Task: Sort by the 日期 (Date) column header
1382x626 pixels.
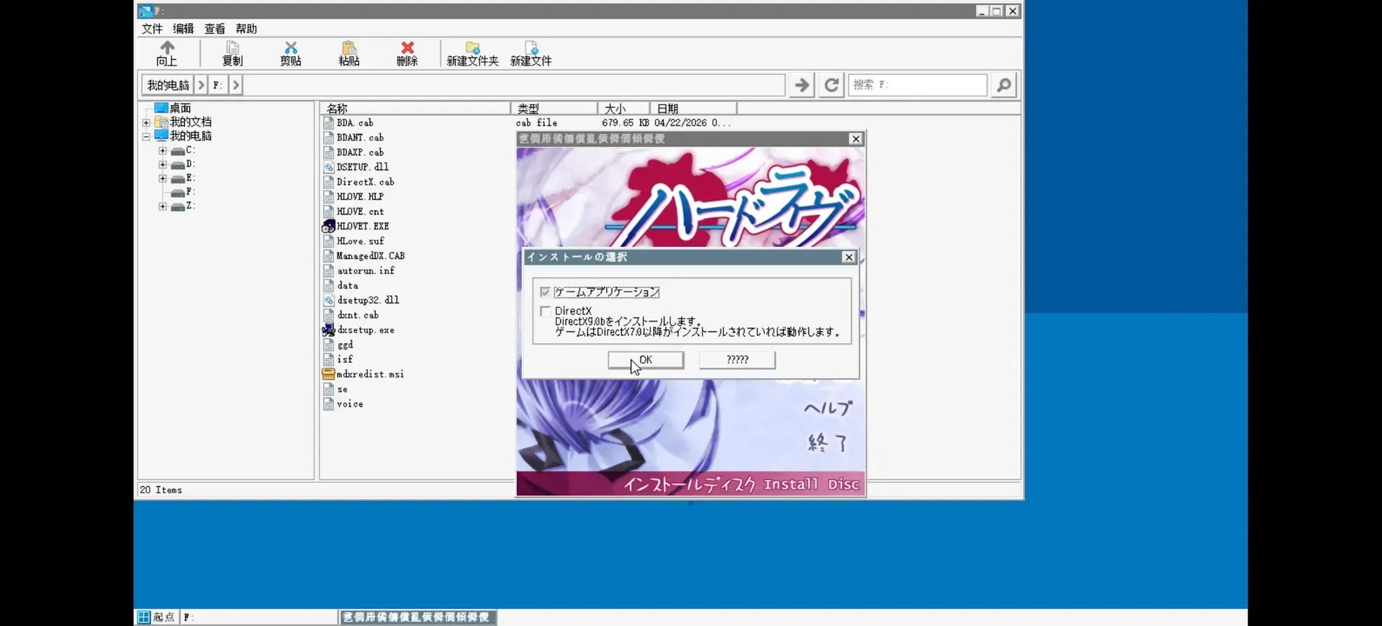Action: point(693,109)
